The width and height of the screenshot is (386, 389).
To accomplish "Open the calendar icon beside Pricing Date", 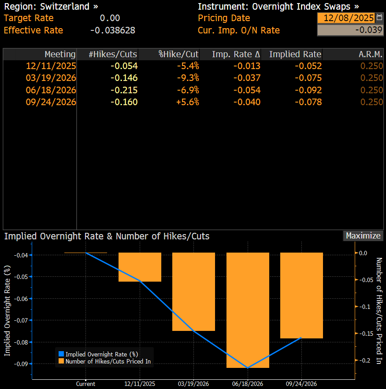I will (379, 18).
